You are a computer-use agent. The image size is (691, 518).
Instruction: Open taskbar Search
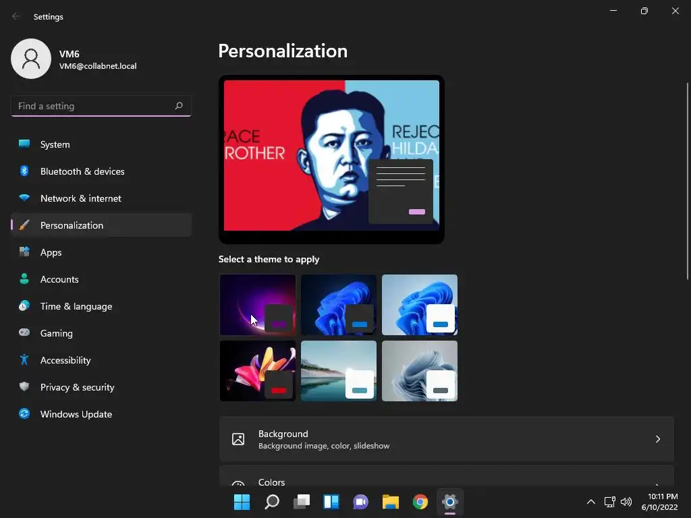(x=271, y=502)
